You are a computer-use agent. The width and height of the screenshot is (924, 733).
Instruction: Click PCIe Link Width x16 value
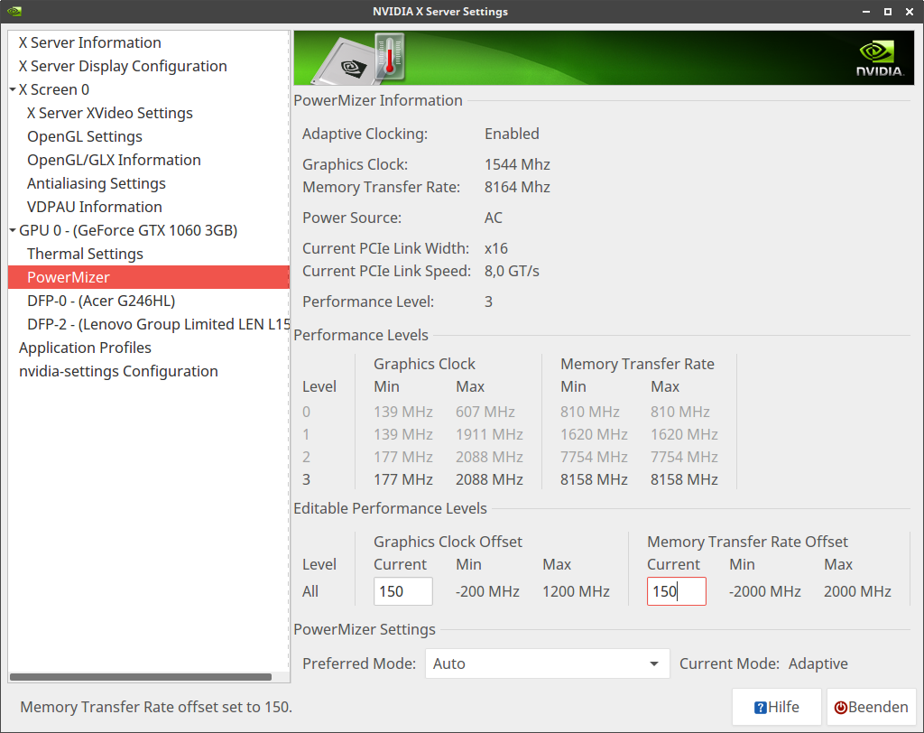coord(496,249)
